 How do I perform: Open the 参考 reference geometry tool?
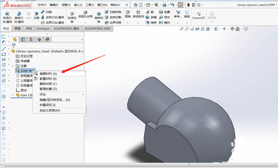(x=178, y=14)
